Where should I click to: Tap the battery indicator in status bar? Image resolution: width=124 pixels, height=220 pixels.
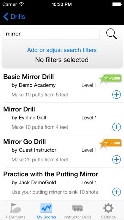[117, 4]
